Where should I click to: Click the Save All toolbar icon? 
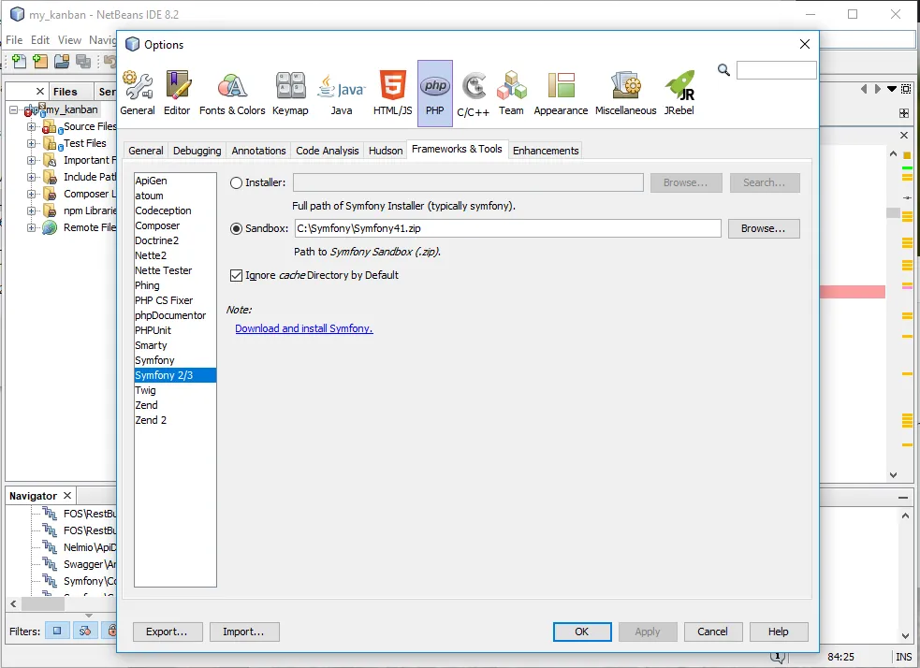click(83, 61)
